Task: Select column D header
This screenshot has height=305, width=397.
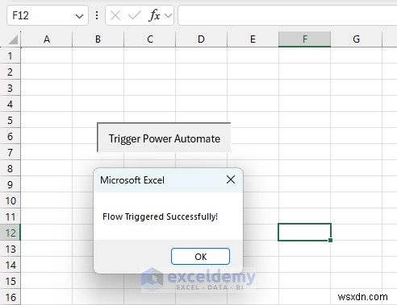Action: pyautogui.click(x=201, y=39)
